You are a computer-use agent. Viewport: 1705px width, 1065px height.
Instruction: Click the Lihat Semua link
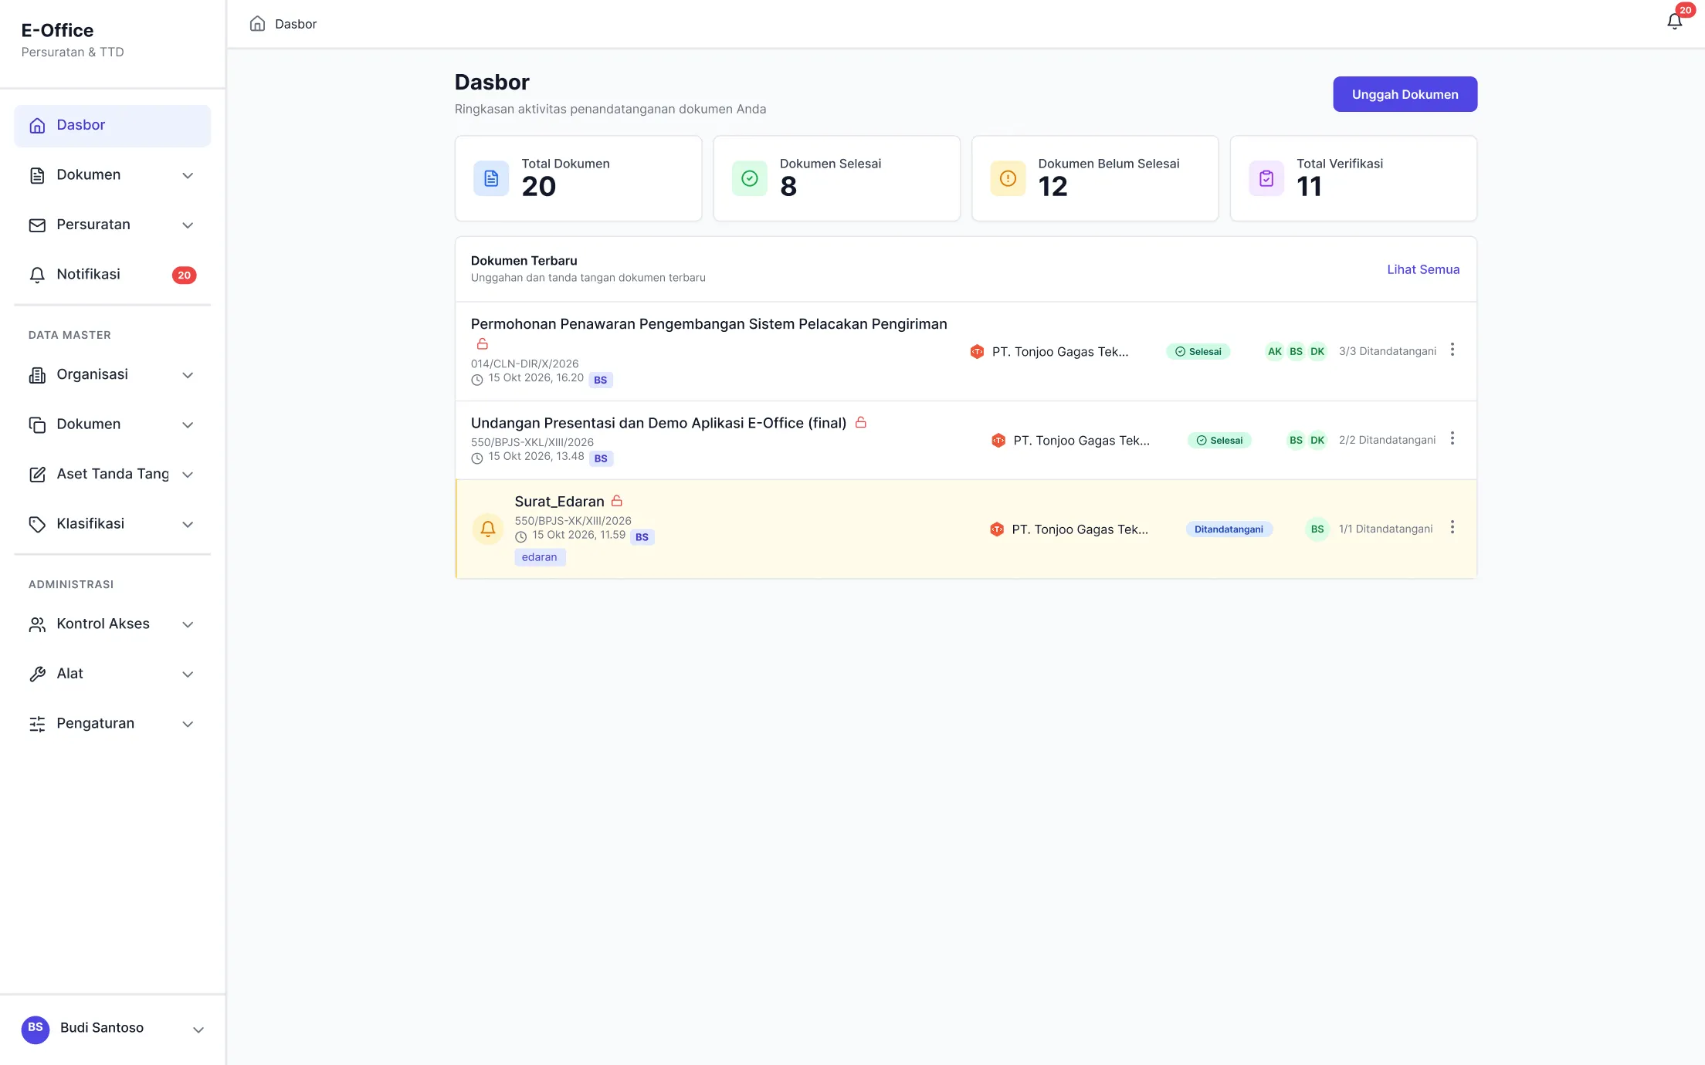[x=1423, y=269]
